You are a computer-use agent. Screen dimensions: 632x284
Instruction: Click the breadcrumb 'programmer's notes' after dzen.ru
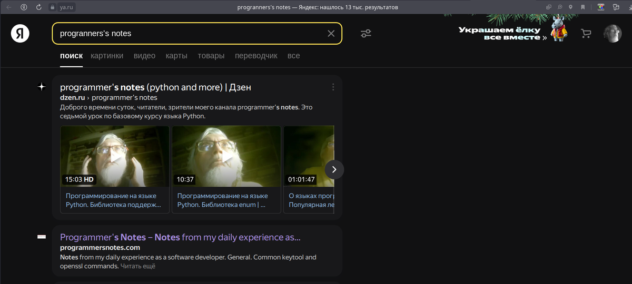124,97
